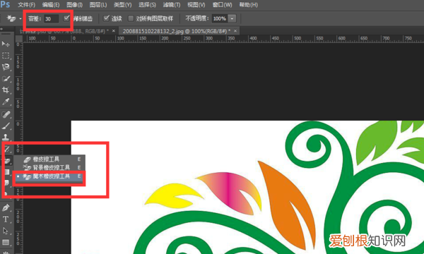Image resolution: width=424 pixels, height=254 pixels.
Task: Select the Crop tool
Action: click(x=6, y=90)
